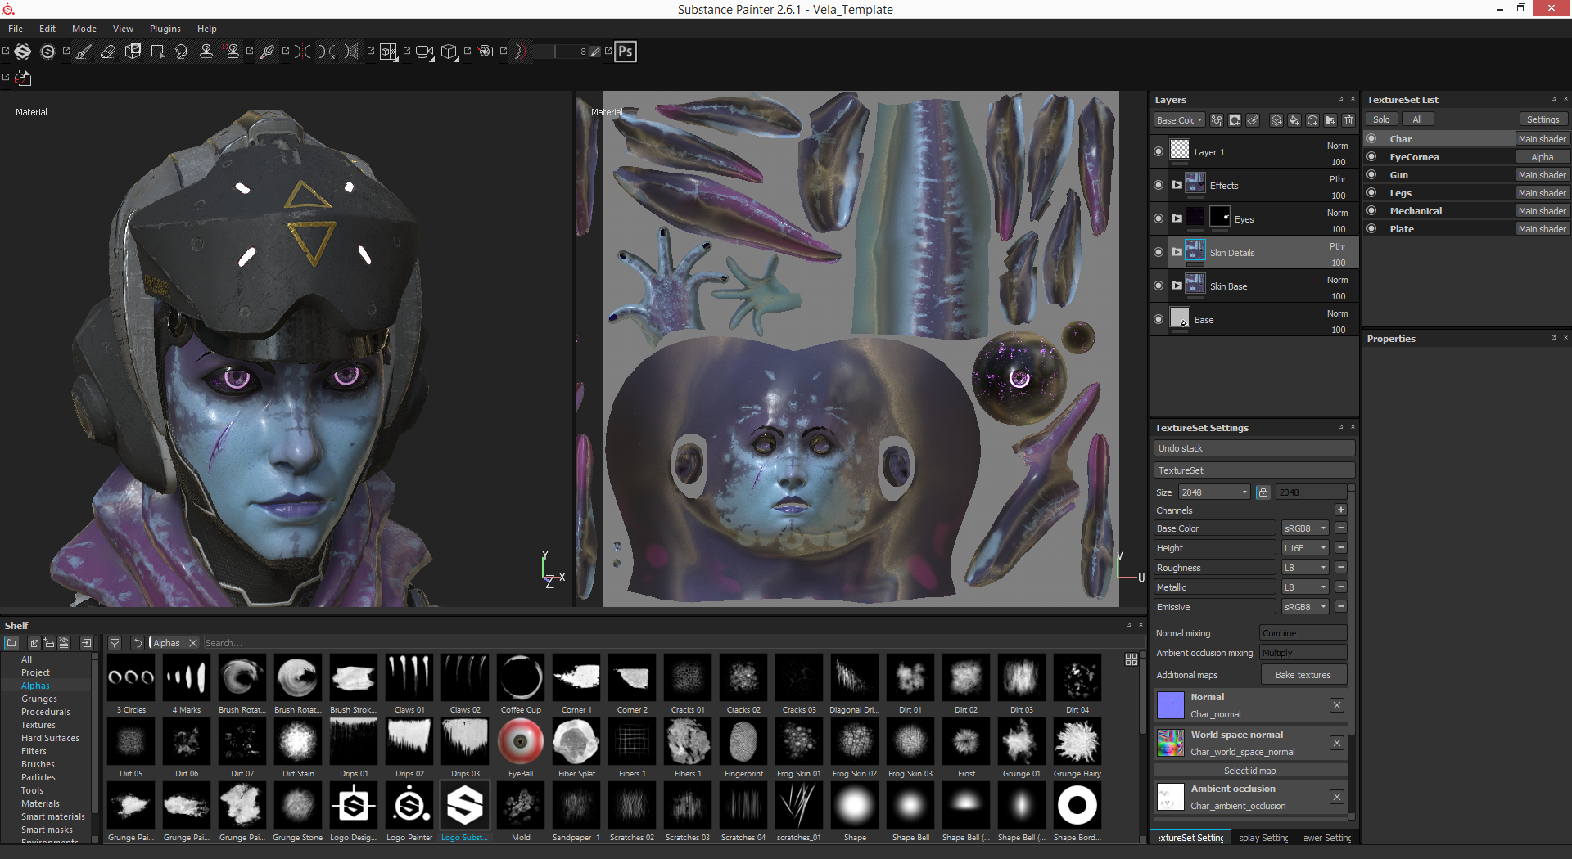This screenshot has width=1572, height=859.
Task: Remove the Alphas filter tag
Action: click(193, 643)
